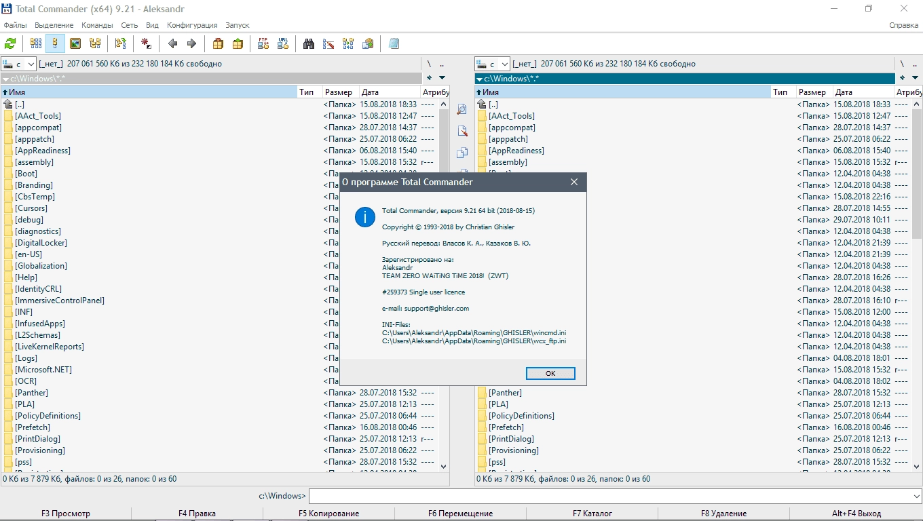Expand the command line history dropdown

[x=916, y=497]
